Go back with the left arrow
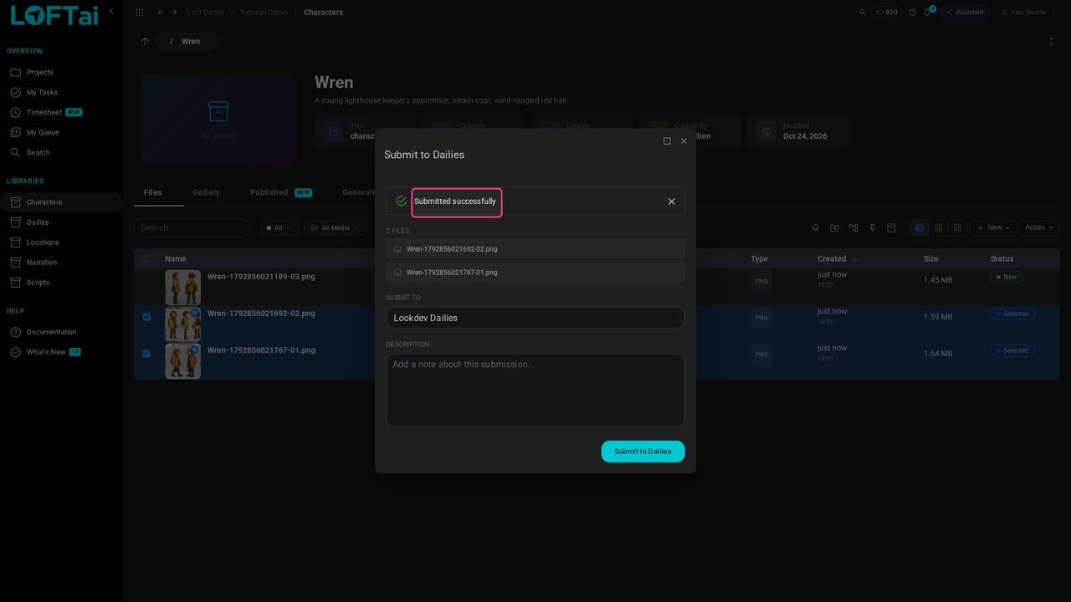This screenshot has width=1071, height=602. pyautogui.click(x=161, y=13)
